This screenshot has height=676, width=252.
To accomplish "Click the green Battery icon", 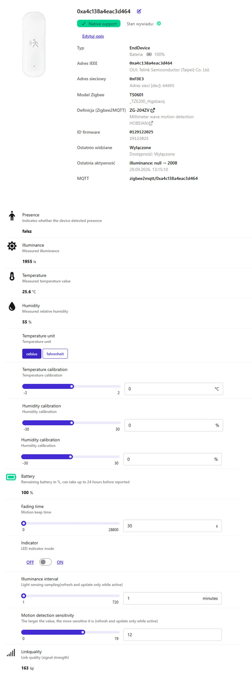I will pyautogui.click(x=11, y=477).
